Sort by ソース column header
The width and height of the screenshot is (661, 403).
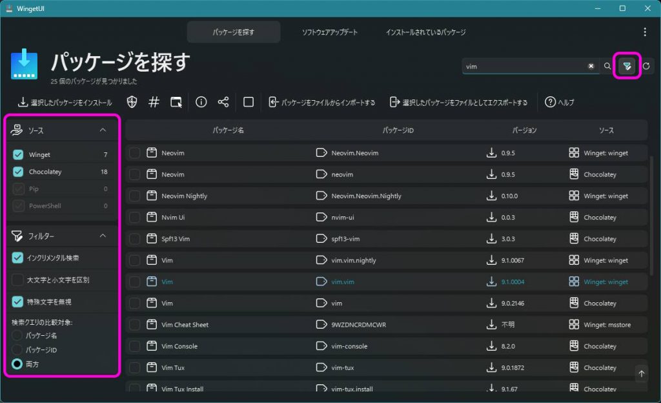(x=606, y=130)
